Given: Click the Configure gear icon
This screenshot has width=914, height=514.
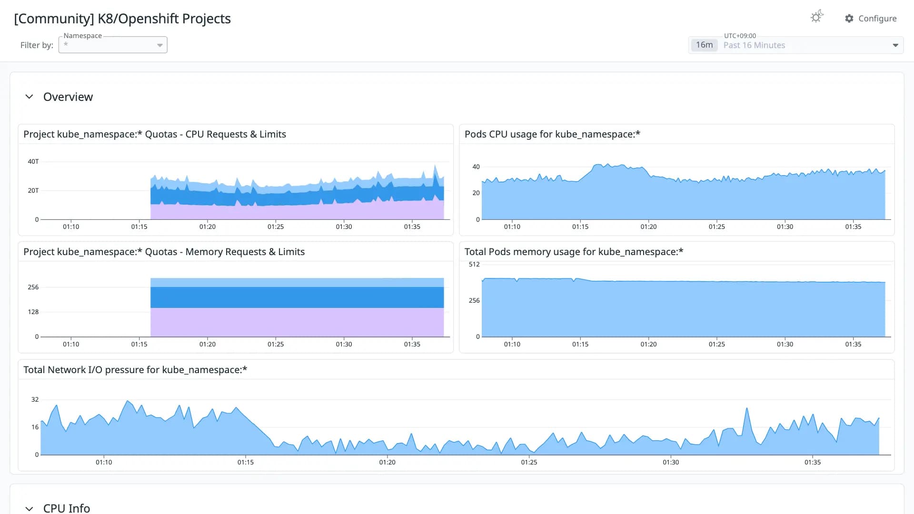Looking at the screenshot, I should [849, 19].
